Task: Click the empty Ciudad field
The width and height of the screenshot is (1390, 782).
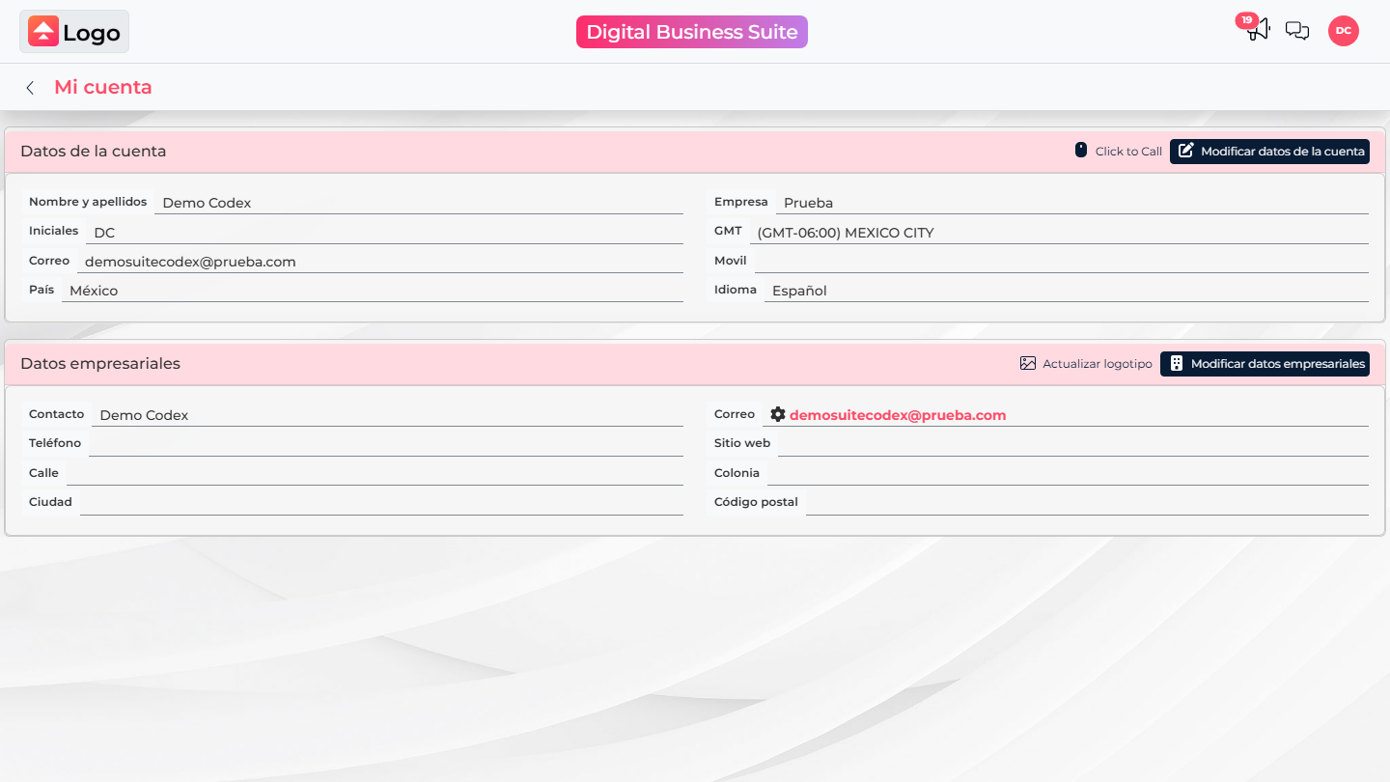Action: pyautogui.click(x=381, y=503)
